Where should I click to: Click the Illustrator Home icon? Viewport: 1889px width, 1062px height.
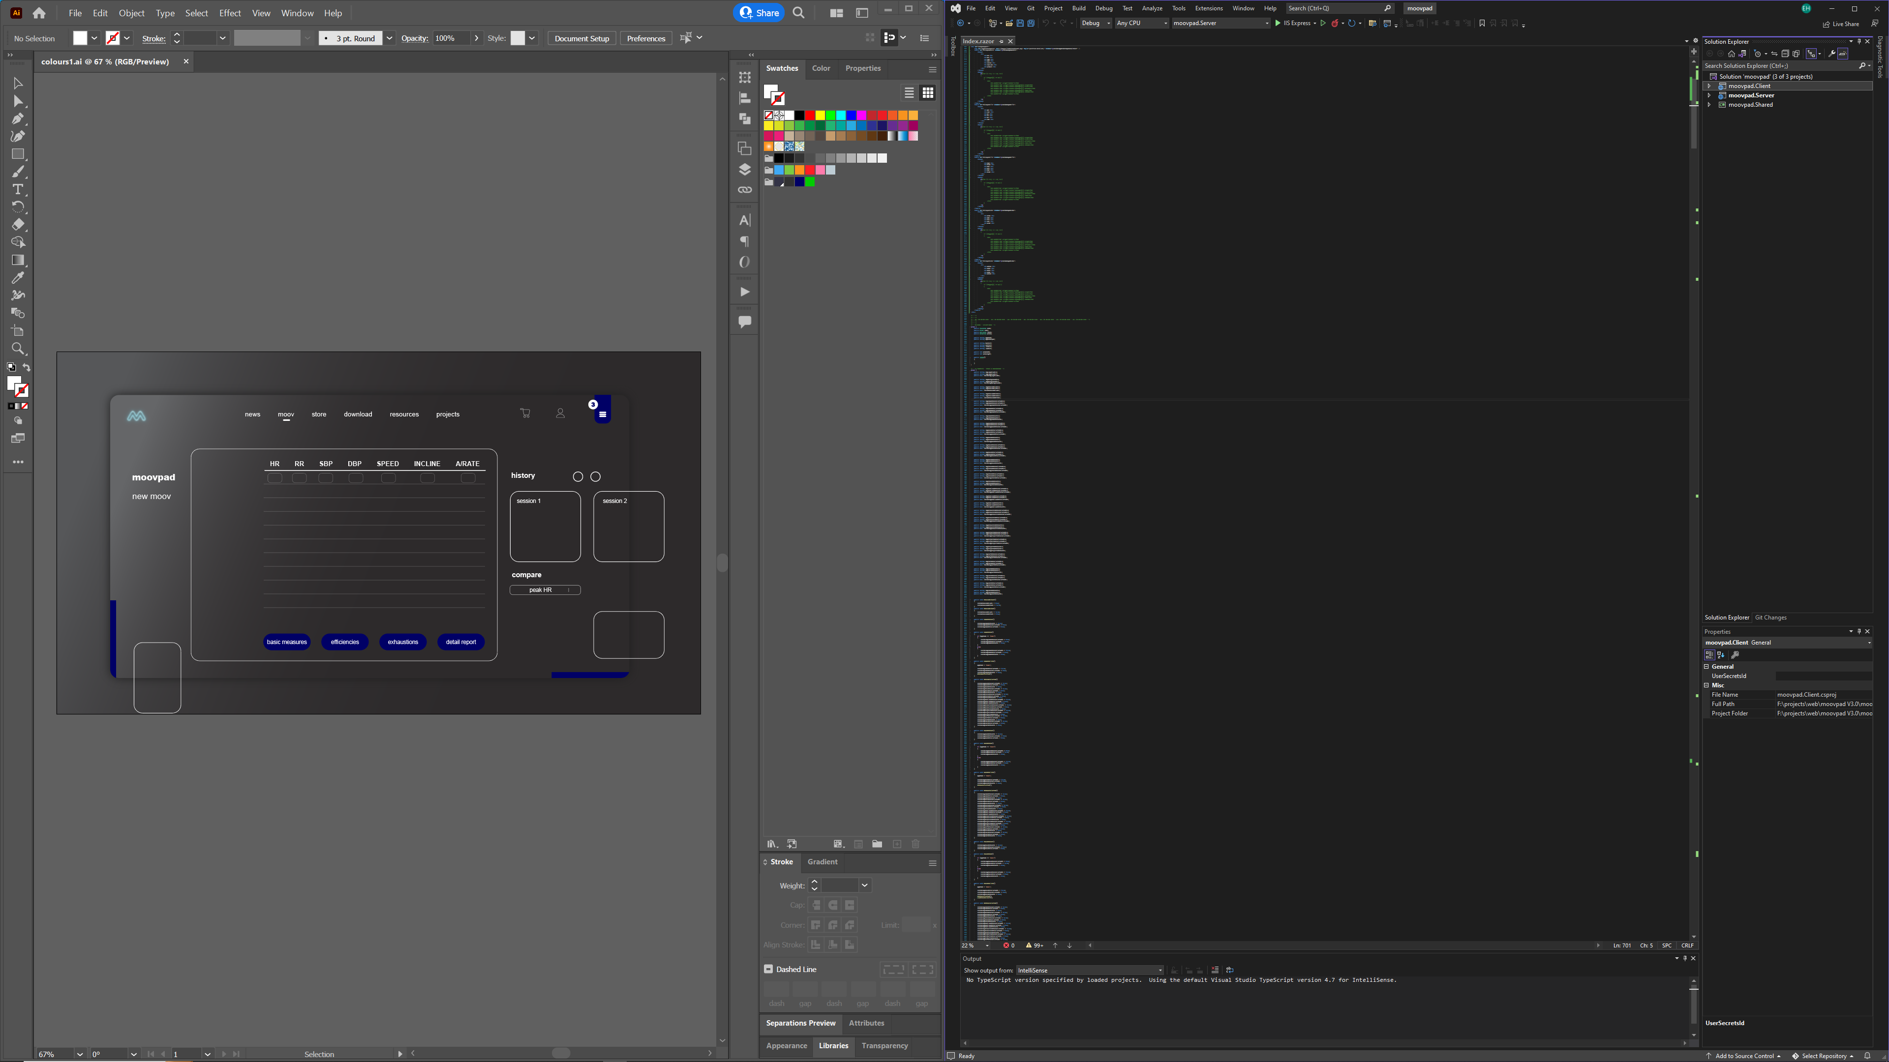pyautogui.click(x=39, y=13)
